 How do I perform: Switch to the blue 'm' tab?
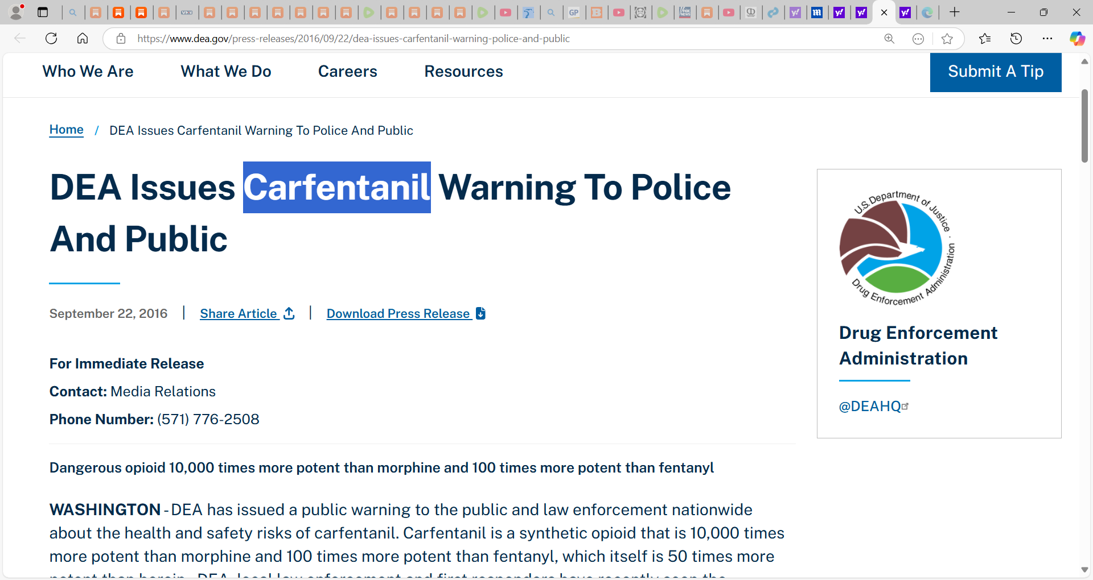point(817,12)
